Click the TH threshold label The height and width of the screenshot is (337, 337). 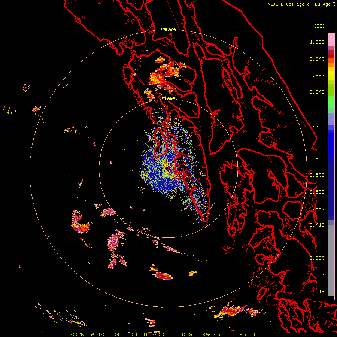click(x=322, y=292)
